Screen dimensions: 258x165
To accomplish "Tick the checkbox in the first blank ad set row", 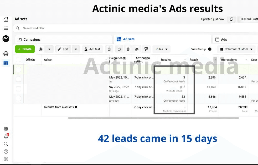I will [x=18, y=70].
